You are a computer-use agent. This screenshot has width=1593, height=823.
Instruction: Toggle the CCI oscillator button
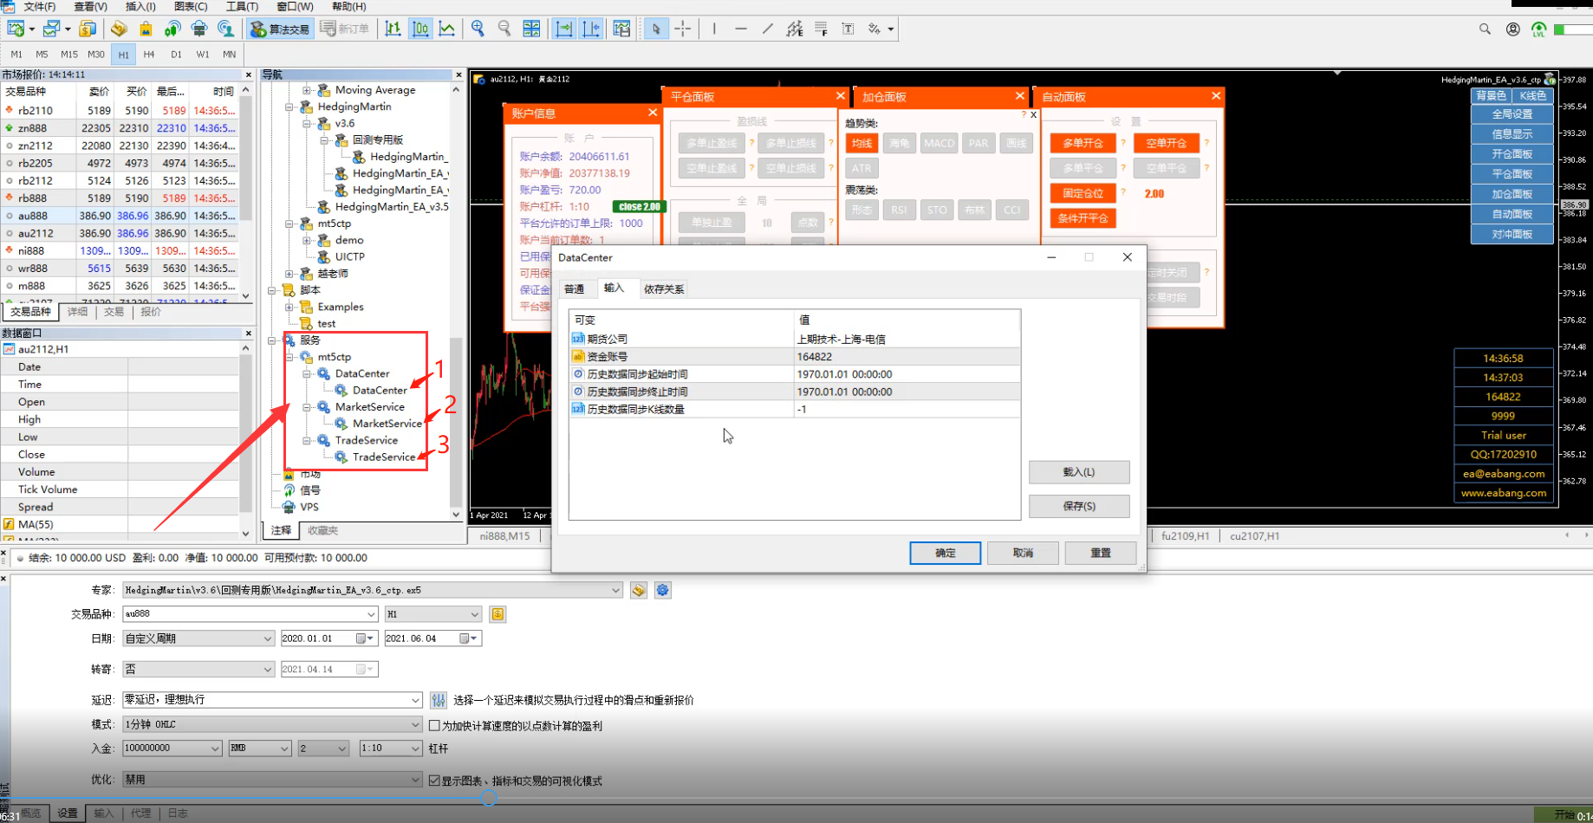pyautogui.click(x=1011, y=210)
